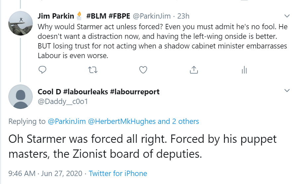Click @HerbertMkHughes mention link
295x184 pixels.
(x=122, y=121)
